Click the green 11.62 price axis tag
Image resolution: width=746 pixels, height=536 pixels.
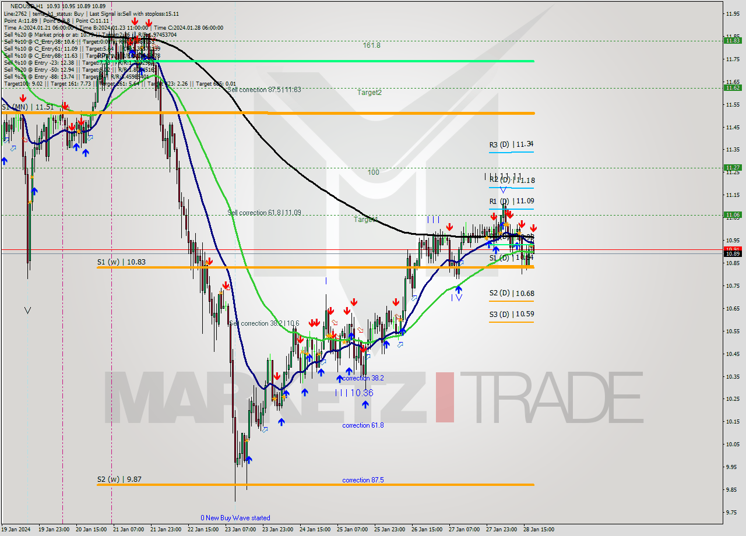point(733,87)
